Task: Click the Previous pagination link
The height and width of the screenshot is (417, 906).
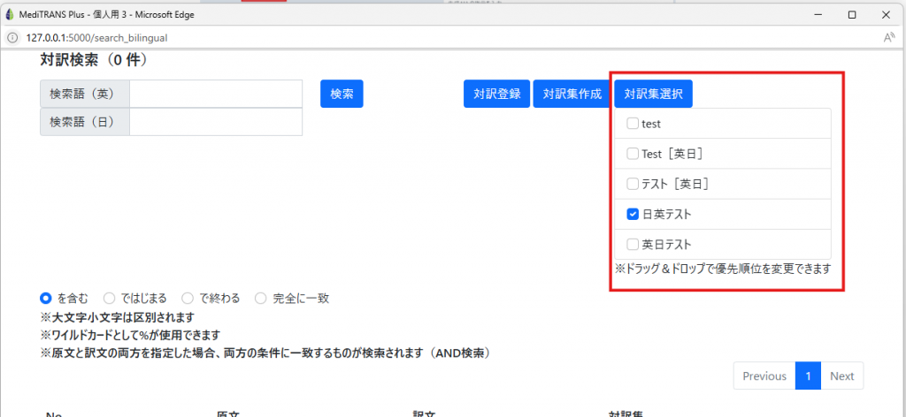Action: pos(764,376)
